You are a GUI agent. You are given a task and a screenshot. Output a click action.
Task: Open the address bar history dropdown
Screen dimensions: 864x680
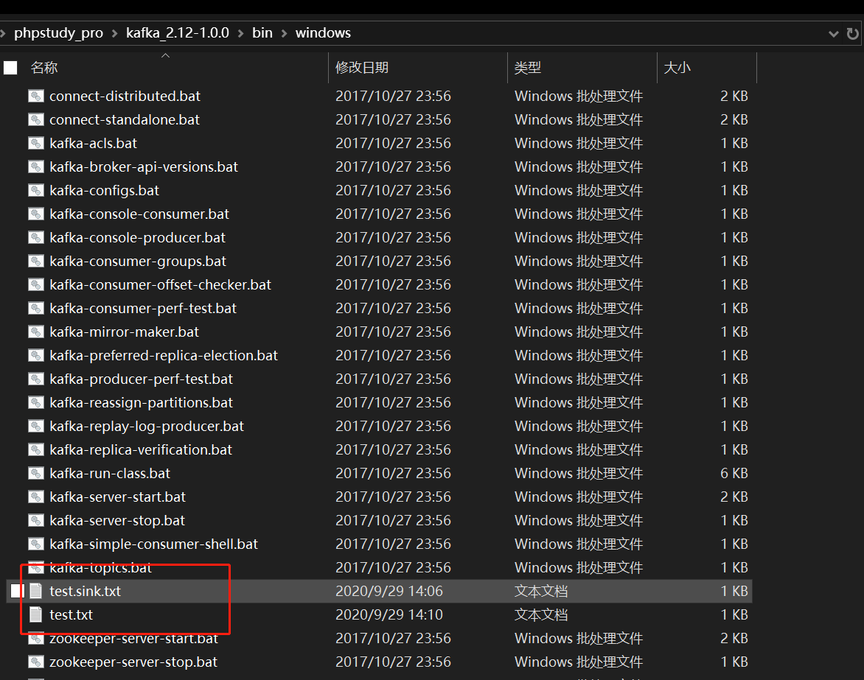pos(834,34)
